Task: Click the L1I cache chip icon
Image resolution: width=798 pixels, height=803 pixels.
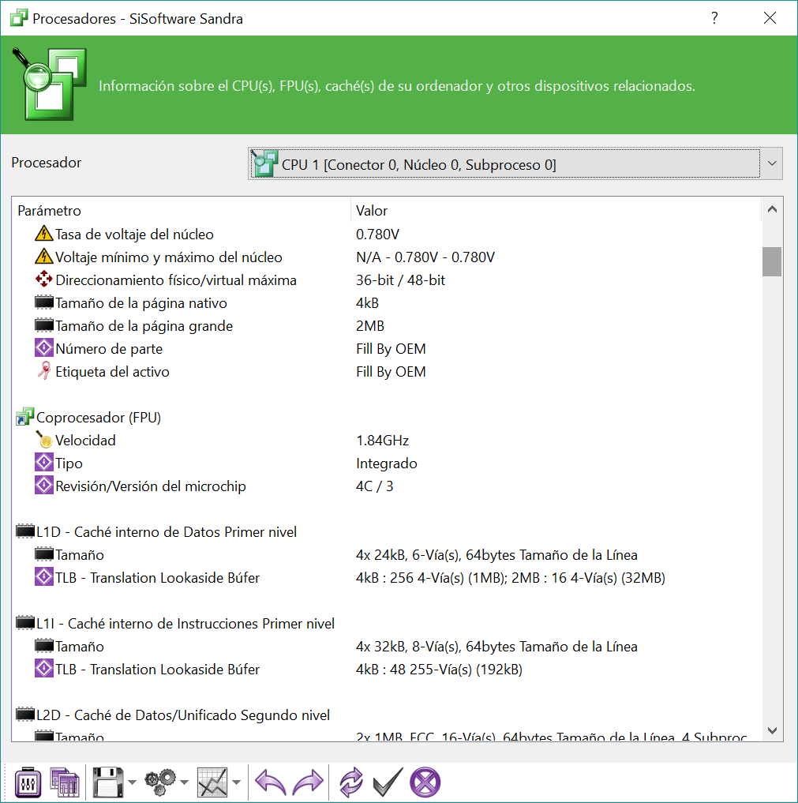Action: (25, 623)
